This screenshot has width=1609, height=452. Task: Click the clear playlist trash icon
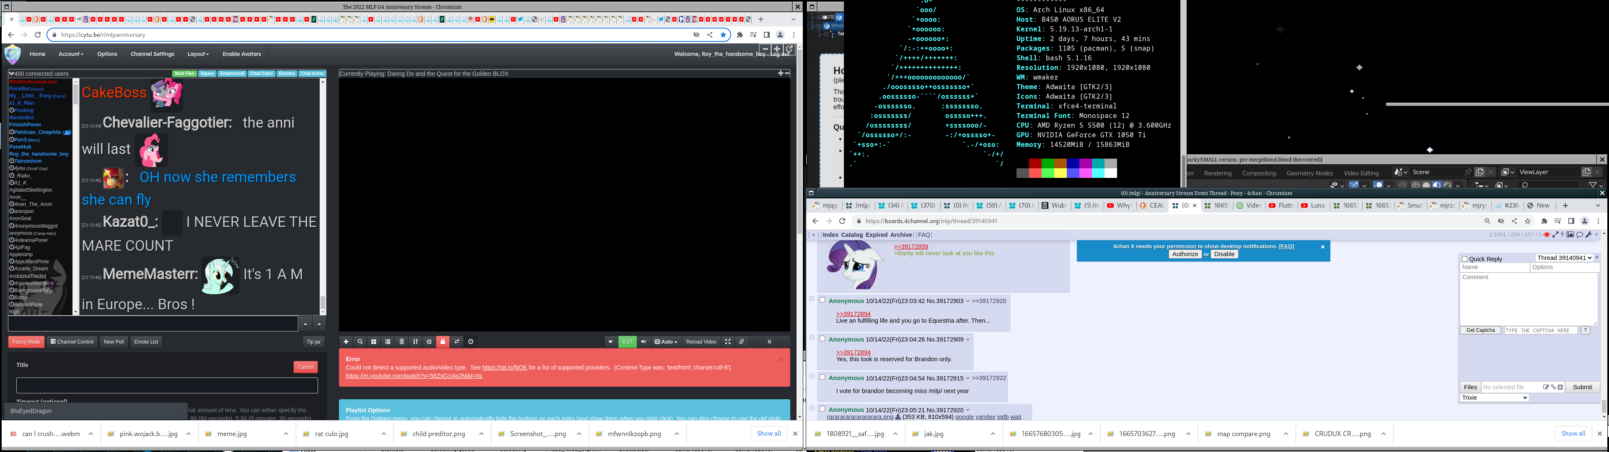click(402, 342)
